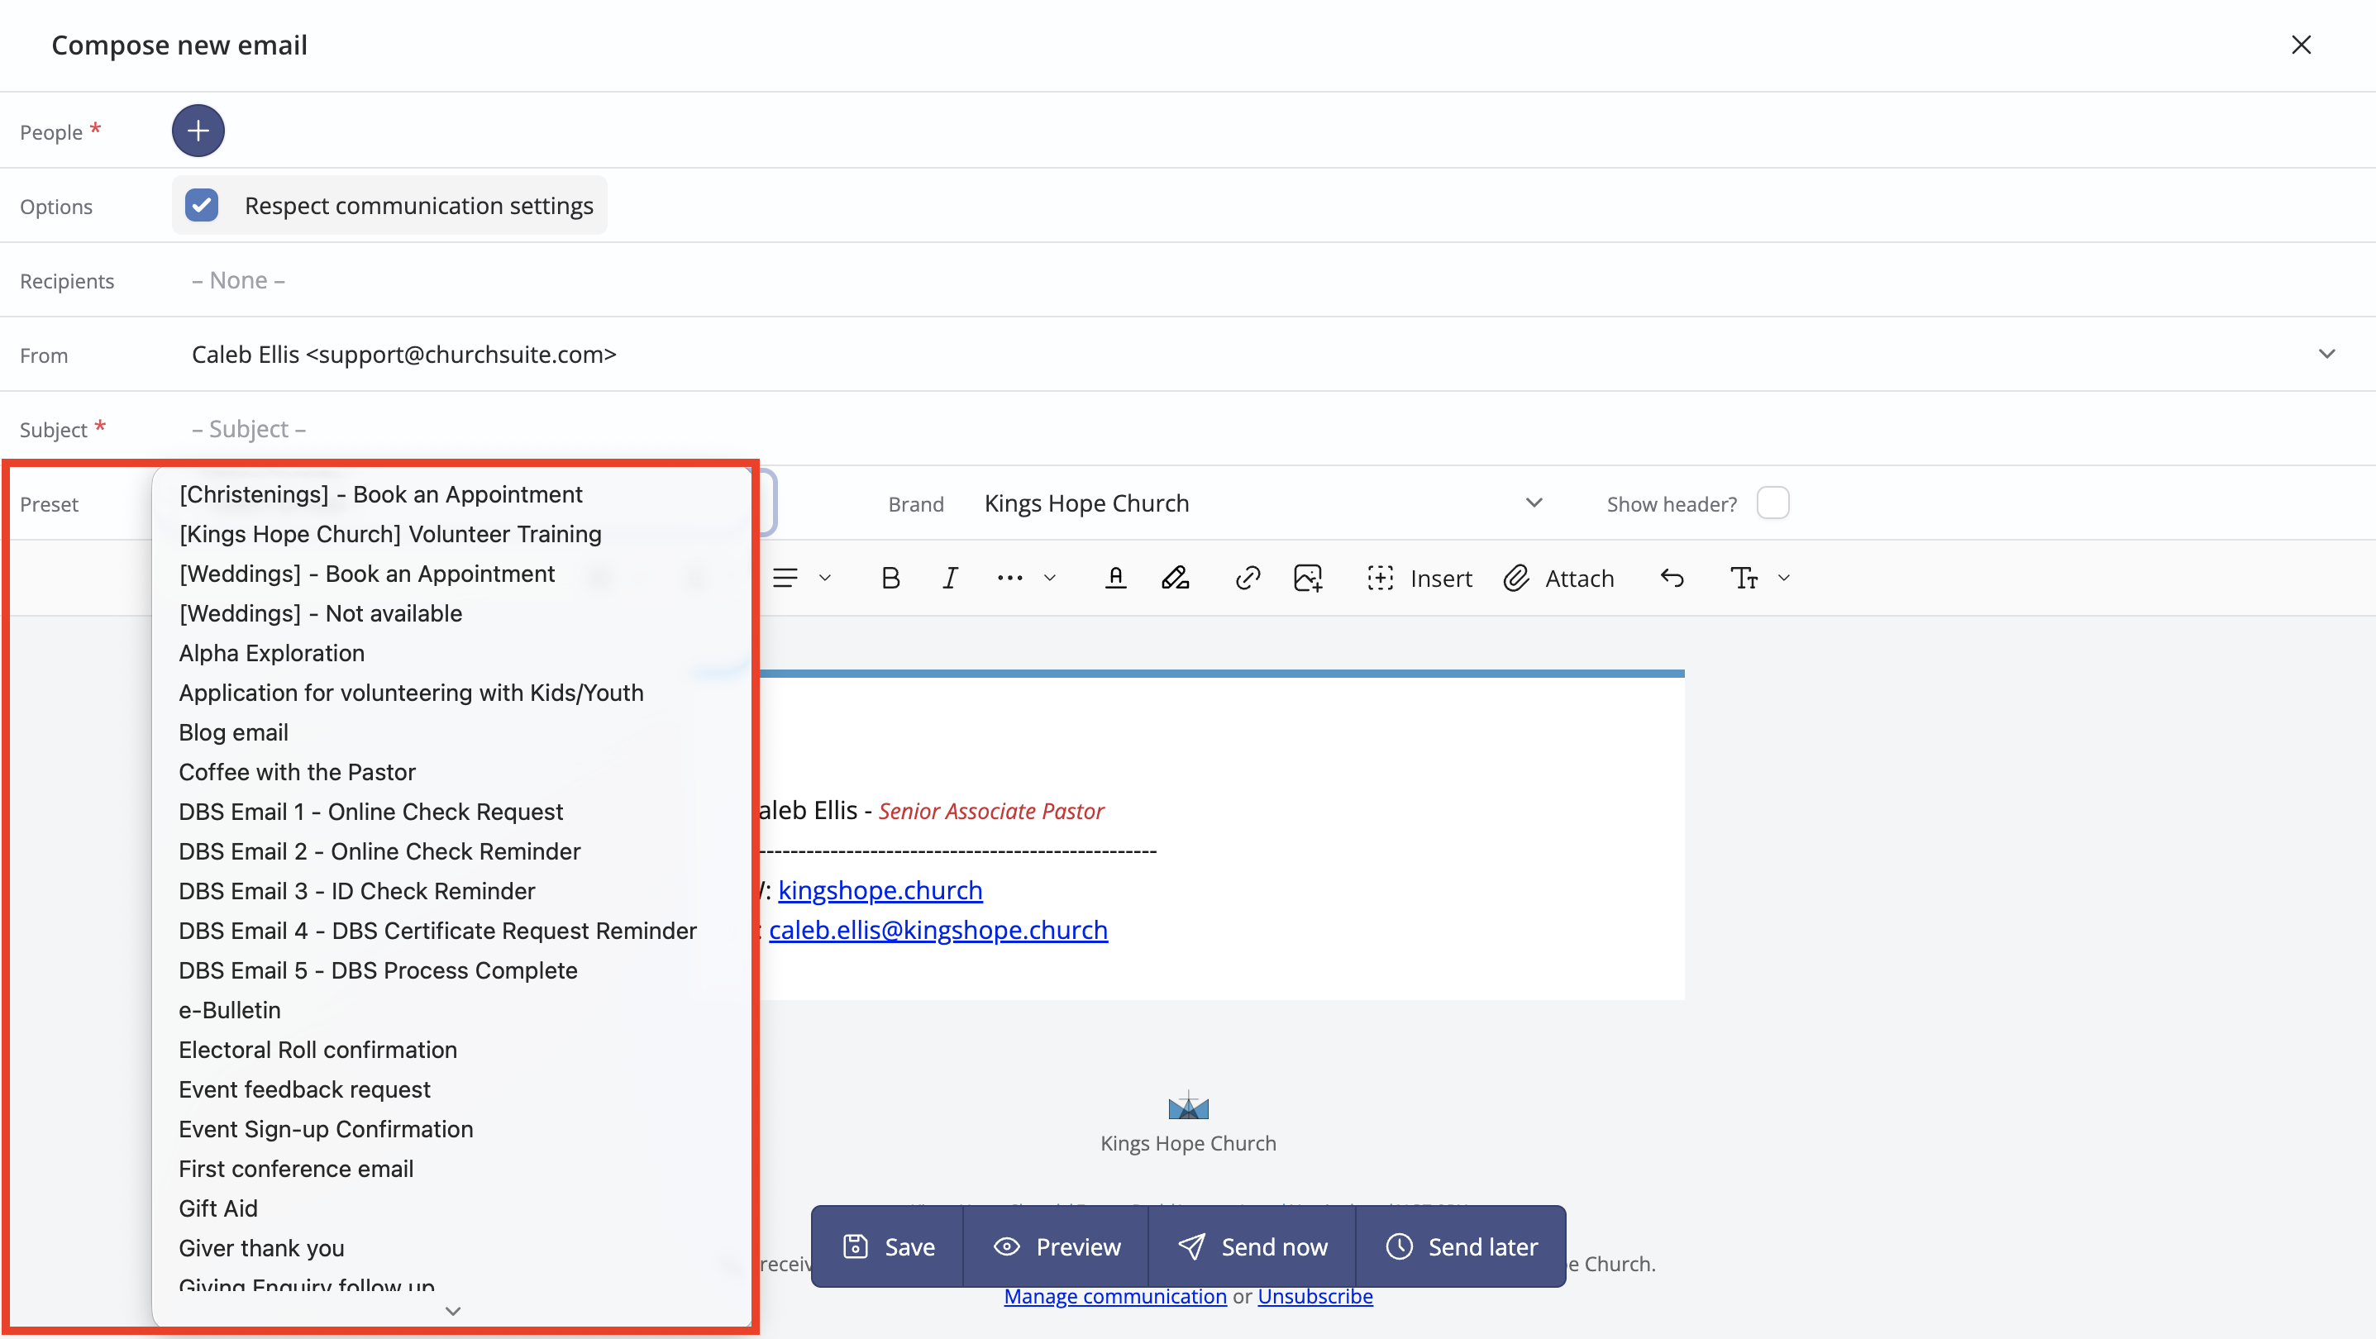The image size is (2376, 1339).
Task: Click the Unsubscribe link
Action: (x=1315, y=1296)
